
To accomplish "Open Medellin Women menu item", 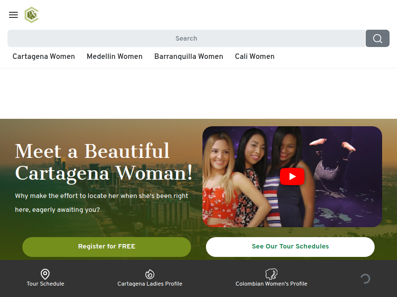I will [115, 56].
